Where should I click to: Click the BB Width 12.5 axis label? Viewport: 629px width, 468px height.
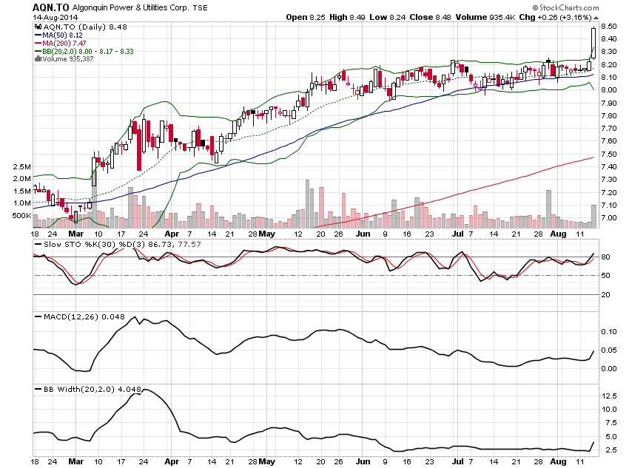(x=609, y=396)
